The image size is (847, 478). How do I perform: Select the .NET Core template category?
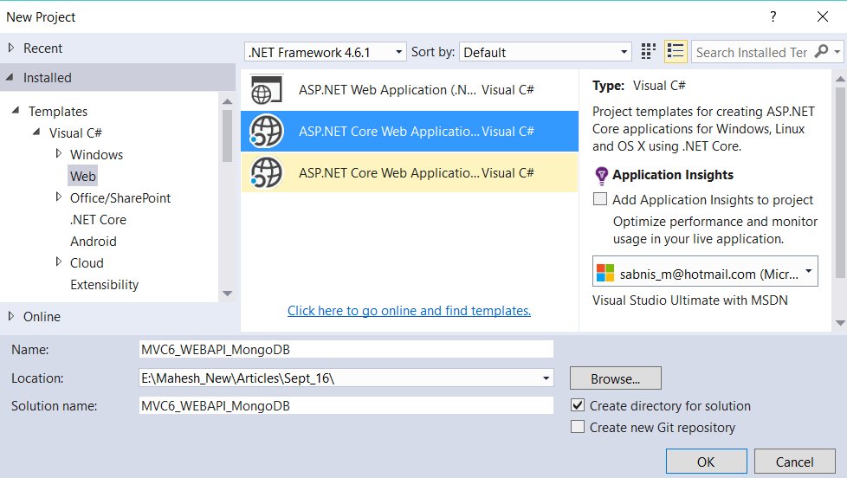click(98, 220)
